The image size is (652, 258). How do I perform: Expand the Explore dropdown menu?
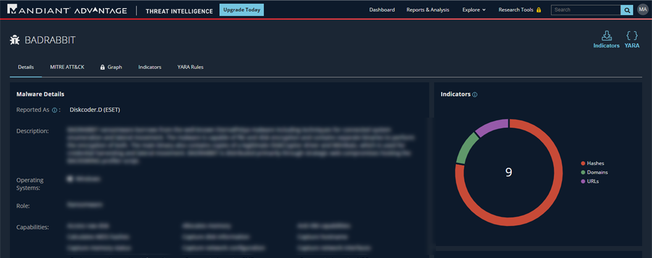(474, 10)
